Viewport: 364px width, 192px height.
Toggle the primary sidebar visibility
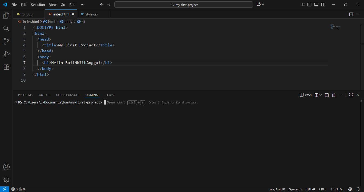pos(309,5)
